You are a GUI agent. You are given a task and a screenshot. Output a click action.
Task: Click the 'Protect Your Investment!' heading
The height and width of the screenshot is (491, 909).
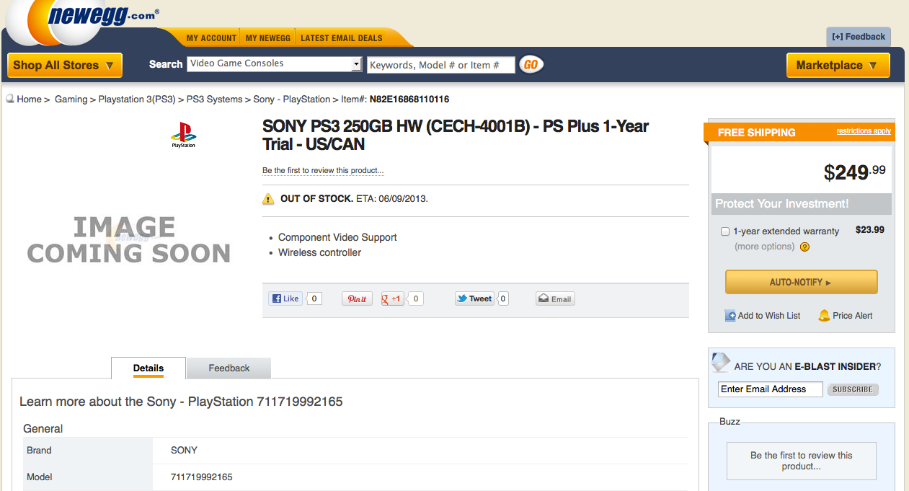[x=782, y=204]
